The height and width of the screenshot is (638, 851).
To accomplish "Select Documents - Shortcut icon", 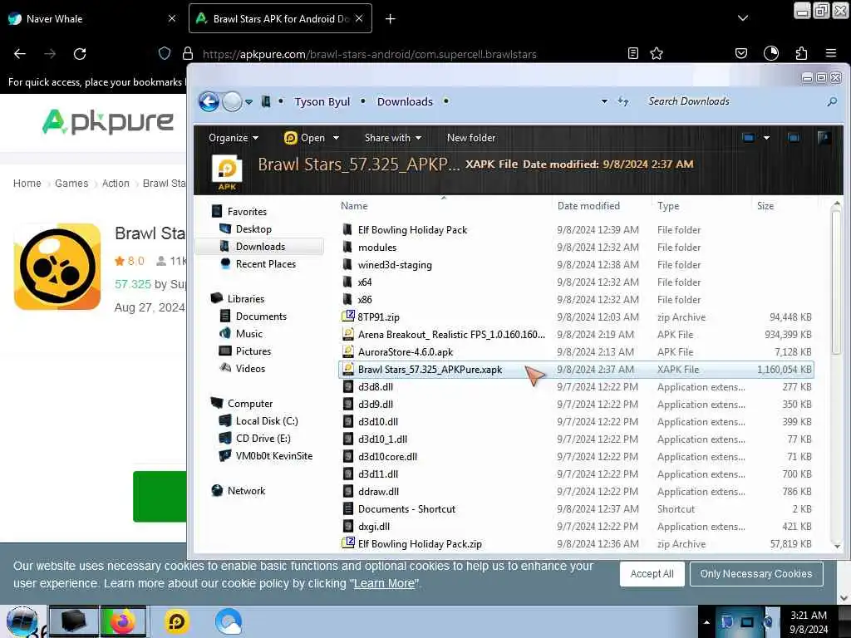I will click(348, 508).
